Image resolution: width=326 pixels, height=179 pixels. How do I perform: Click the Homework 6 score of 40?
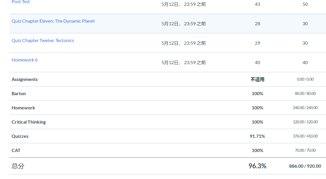point(257,63)
